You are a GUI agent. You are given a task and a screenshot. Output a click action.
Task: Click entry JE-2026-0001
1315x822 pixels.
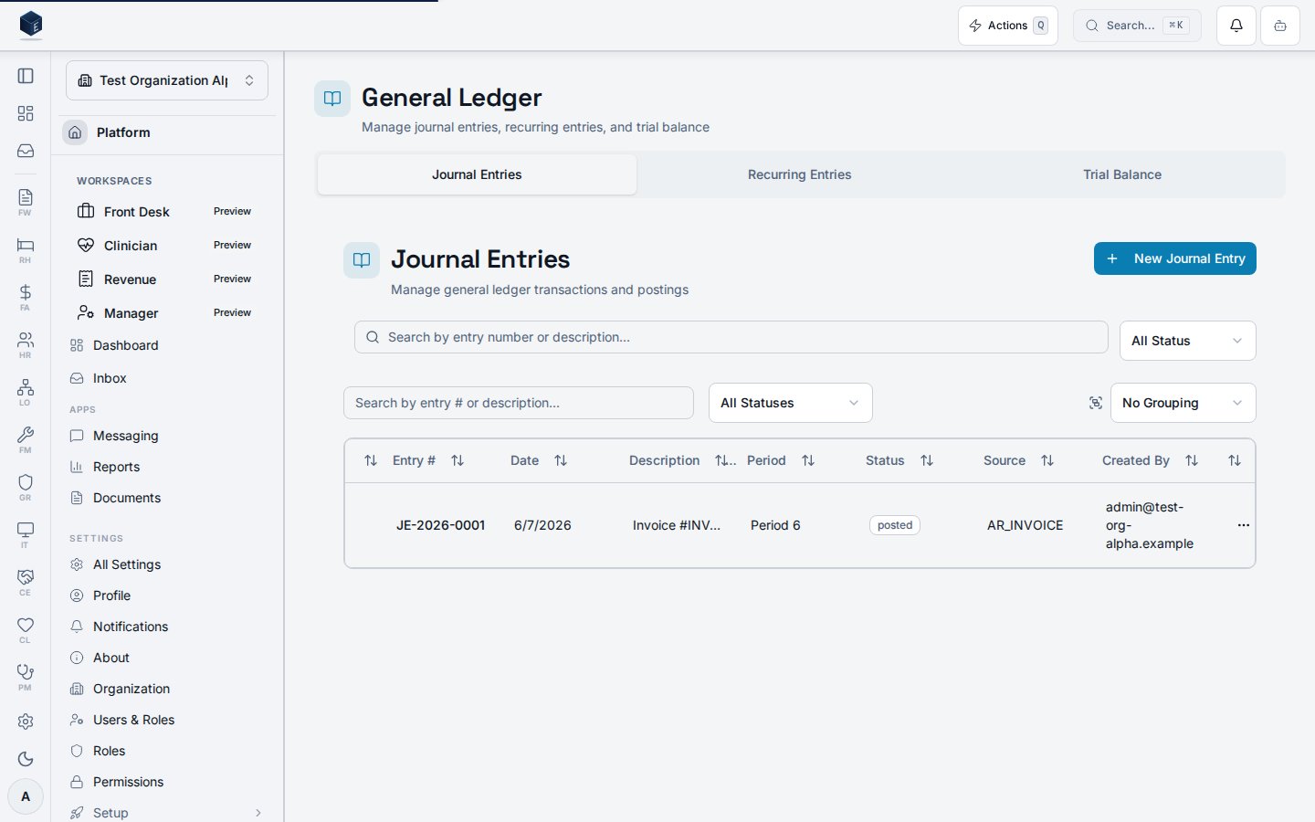point(440,525)
